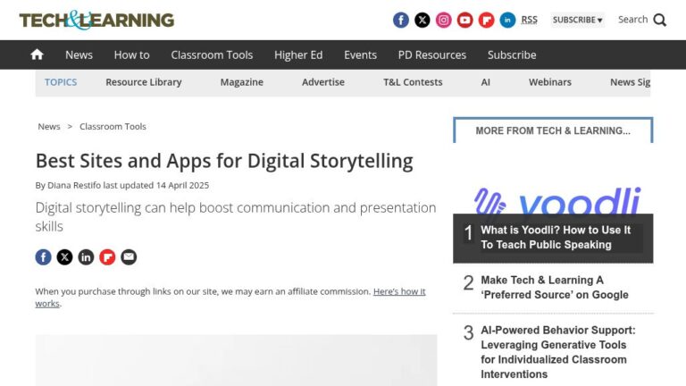Click the article hero image
The width and height of the screenshot is (686, 386).
click(x=236, y=361)
